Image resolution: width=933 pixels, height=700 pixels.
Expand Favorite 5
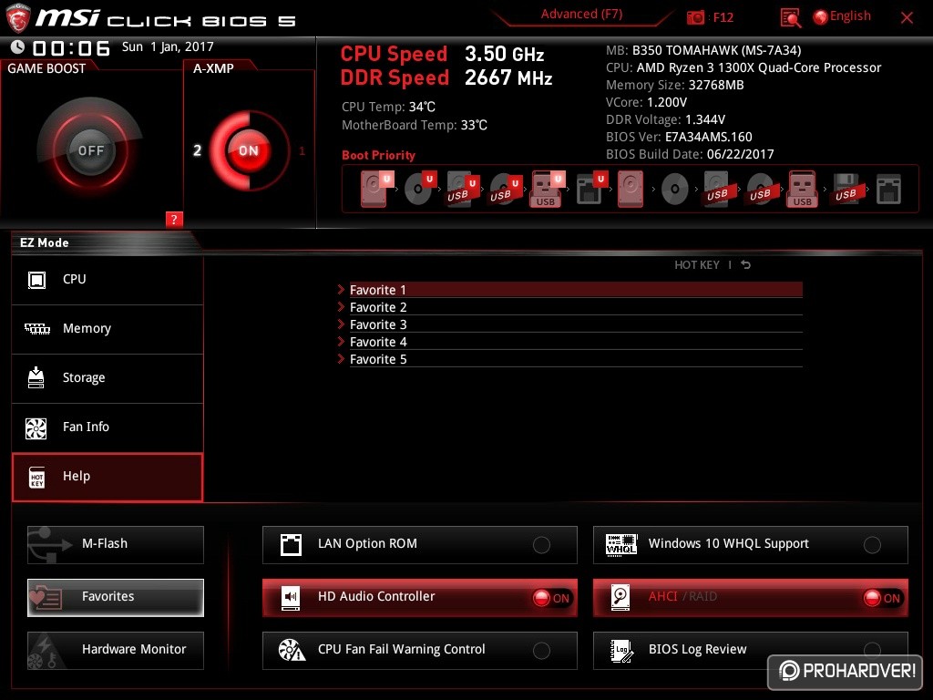570,359
